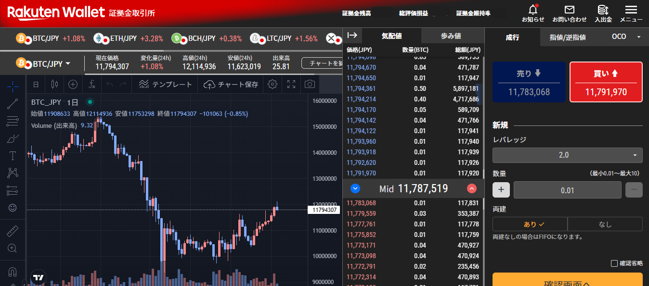Open chart settings gear icon
Screen dimensions: 649x286
coord(273,85)
